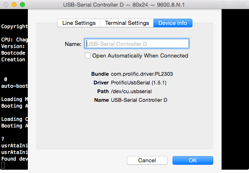Click the Found dev line in the terminal
This screenshot has height=173, width=249.
[15, 159]
